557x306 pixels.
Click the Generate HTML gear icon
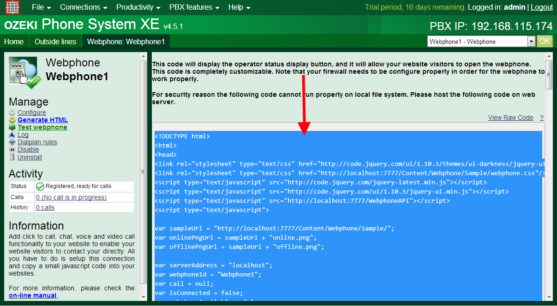tap(12, 120)
